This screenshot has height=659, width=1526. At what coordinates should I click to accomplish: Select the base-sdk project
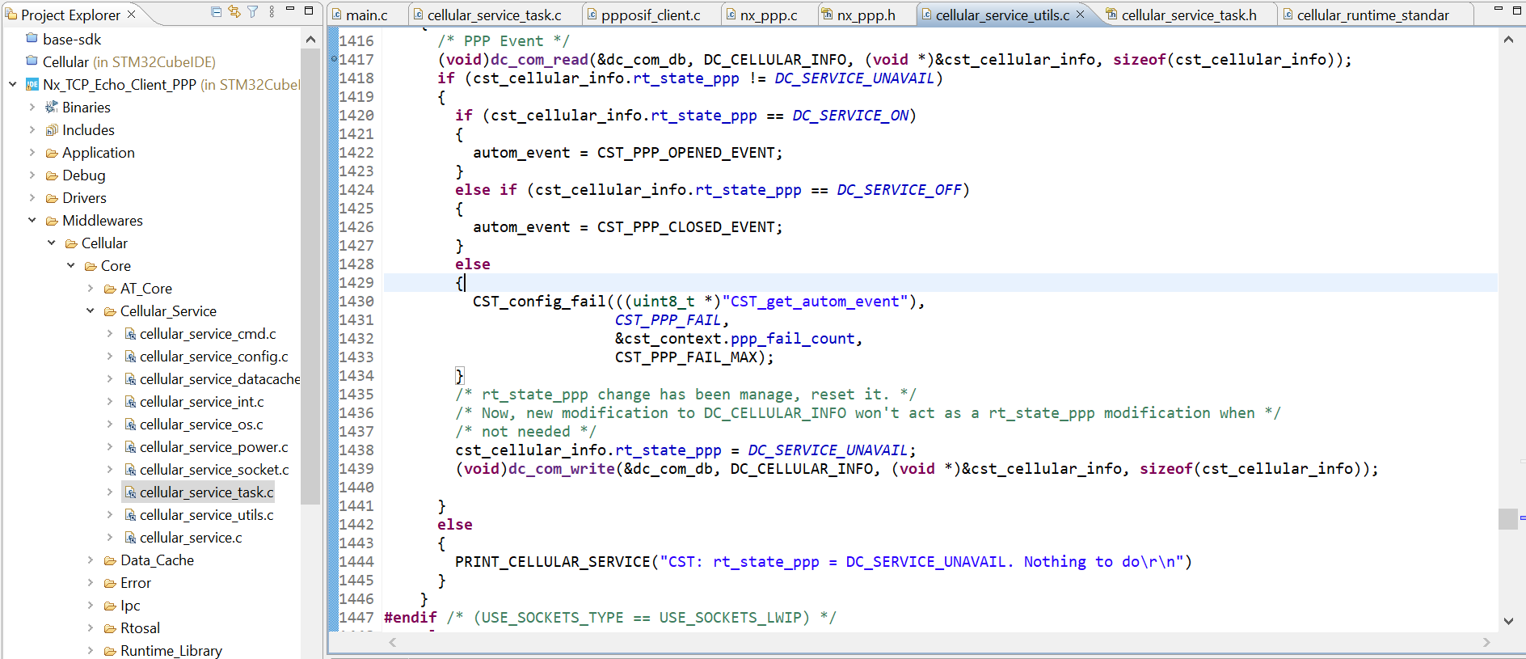coord(72,39)
